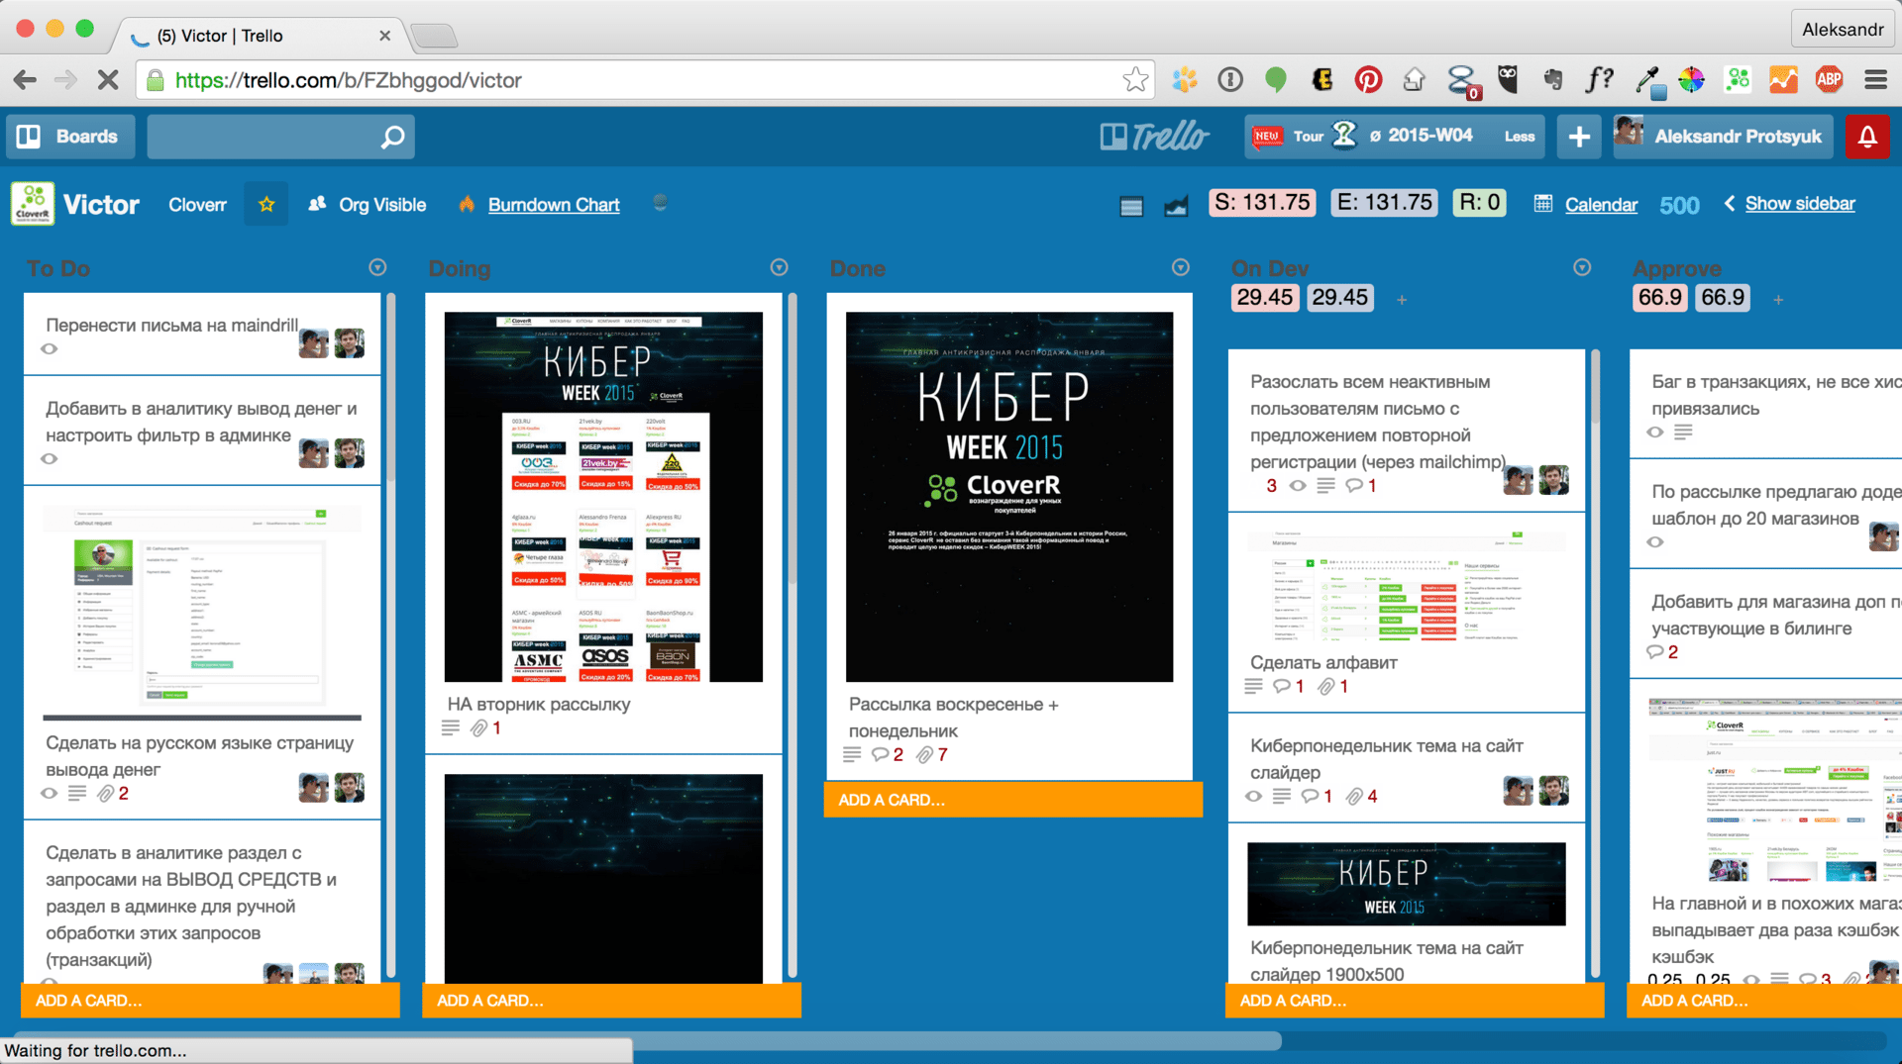Click Add a card in To Do list
The image size is (1902, 1064).
[x=210, y=1000]
